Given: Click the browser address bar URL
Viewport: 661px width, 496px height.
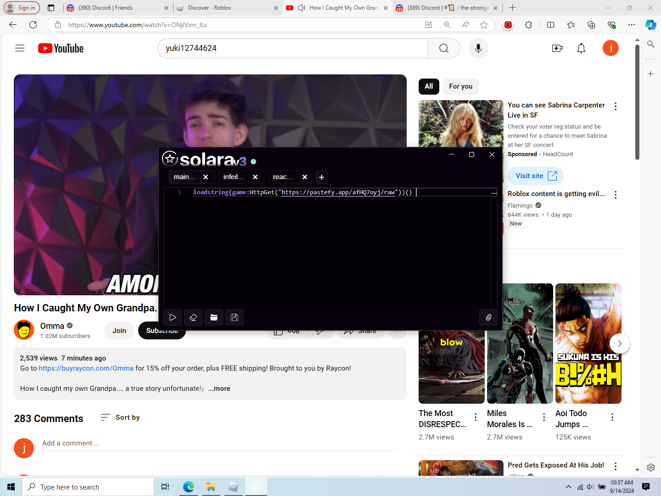Looking at the screenshot, I should tap(138, 25).
